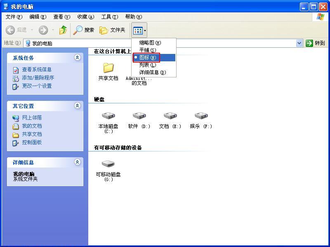Collapse the 系统任务 panel chevron
Viewport: 330px width, 247px height.
pos(78,57)
